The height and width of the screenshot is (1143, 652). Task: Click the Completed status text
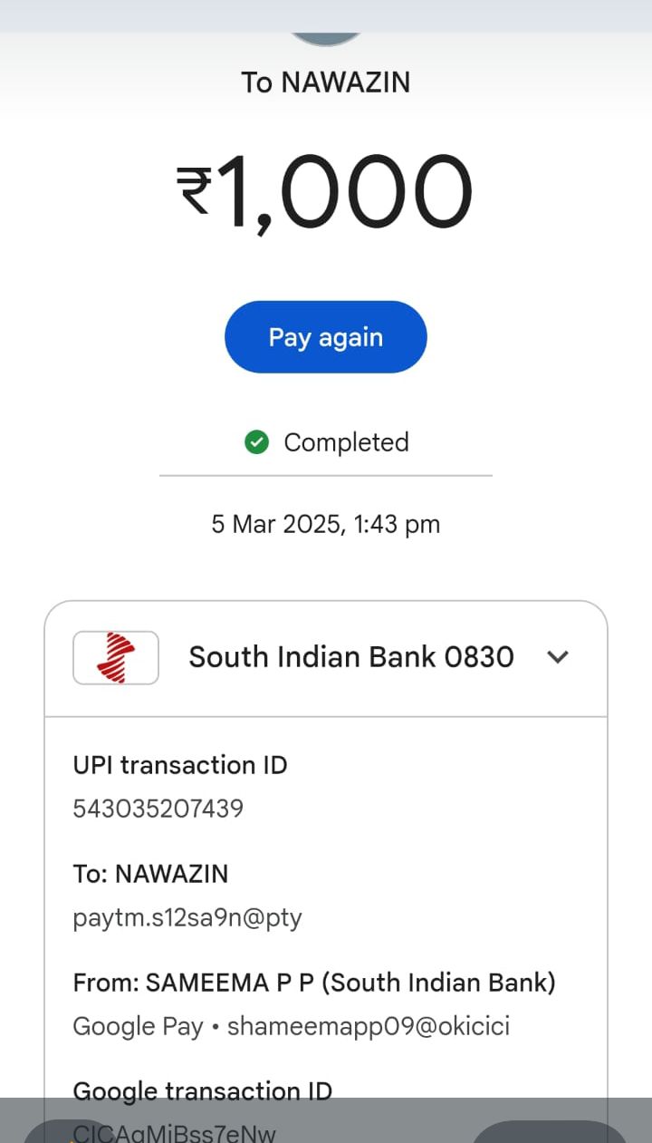[346, 442]
